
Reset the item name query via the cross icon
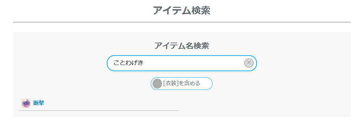pos(249,63)
